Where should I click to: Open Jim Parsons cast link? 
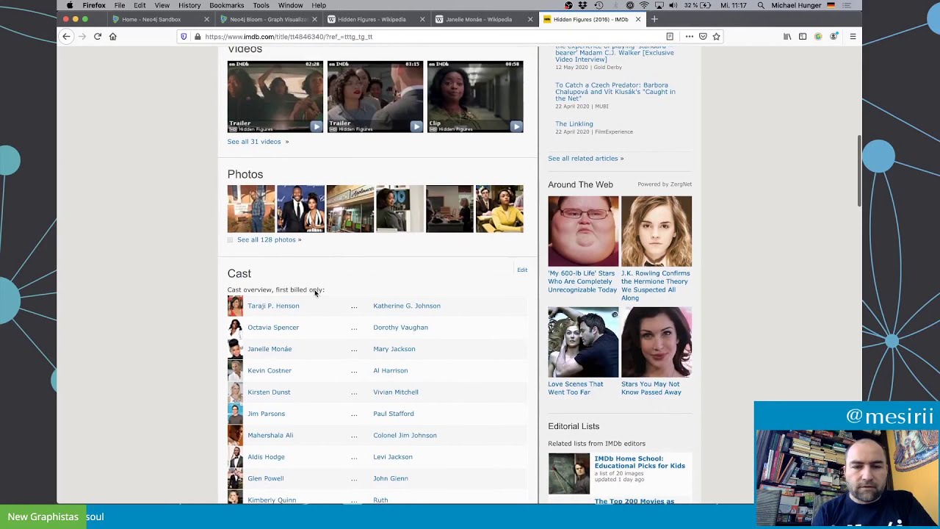point(266,414)
